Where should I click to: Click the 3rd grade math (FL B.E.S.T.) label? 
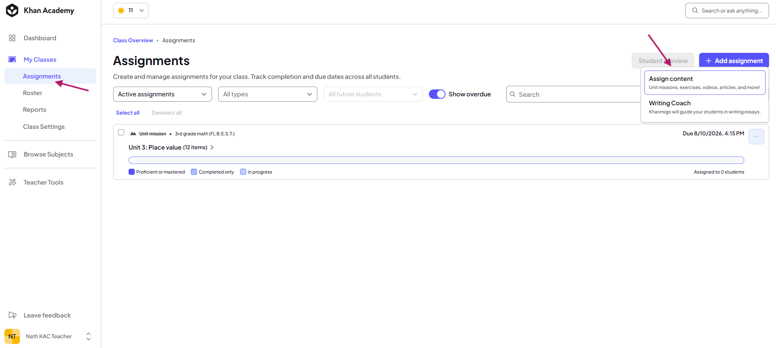pos(205,134)
